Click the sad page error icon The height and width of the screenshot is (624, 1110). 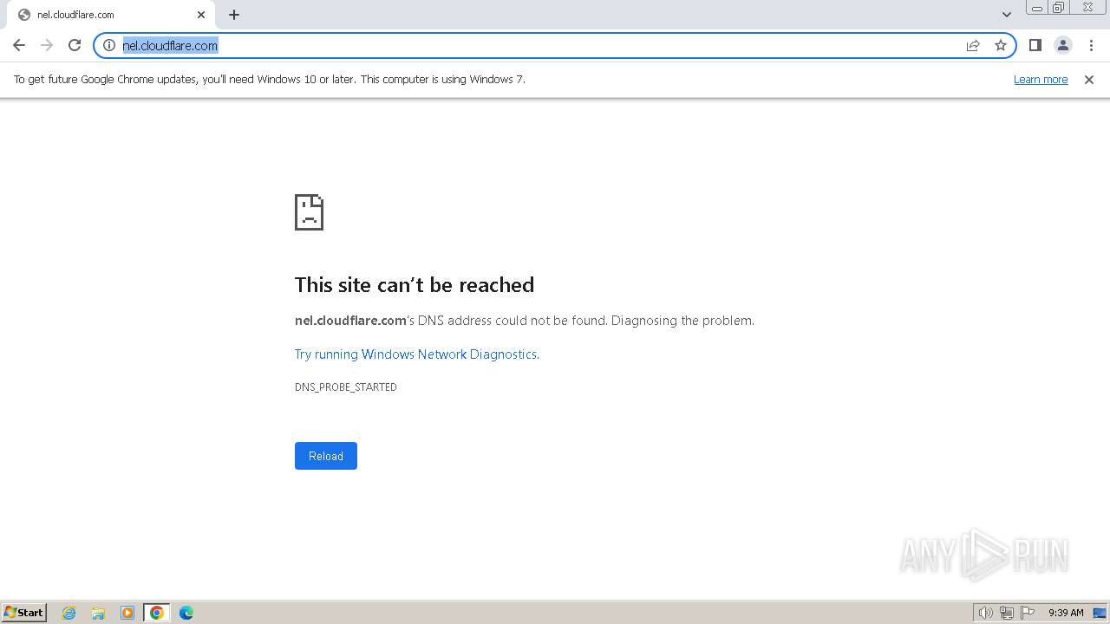[309, 212]
